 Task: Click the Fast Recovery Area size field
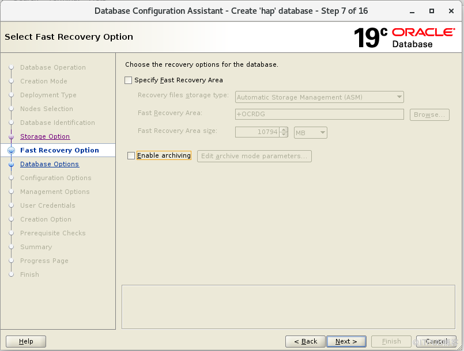(x=257, y=132)
